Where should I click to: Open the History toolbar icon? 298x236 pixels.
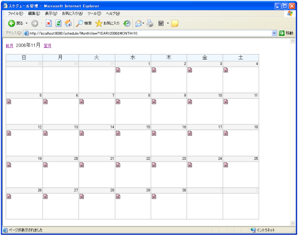[127, 23]
